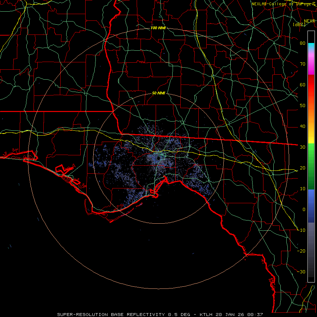Click the 0 dBZ scale label
The height and width of the screenshot is (317, 317).
coord(304,210)
